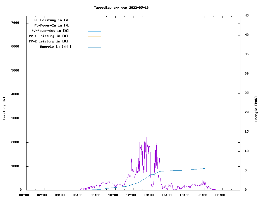Screen dimensions: 268x201
Task: Click the 7000 value on power axis
Action: [15, 23]
